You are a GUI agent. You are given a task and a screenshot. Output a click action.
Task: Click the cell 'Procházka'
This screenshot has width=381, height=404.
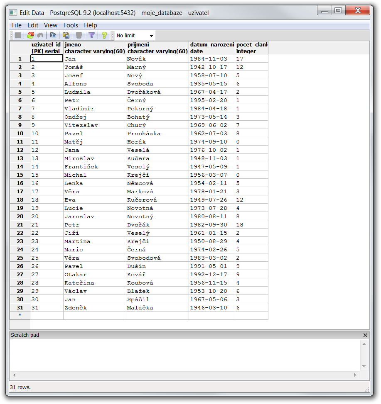click(x=157, y=134)
